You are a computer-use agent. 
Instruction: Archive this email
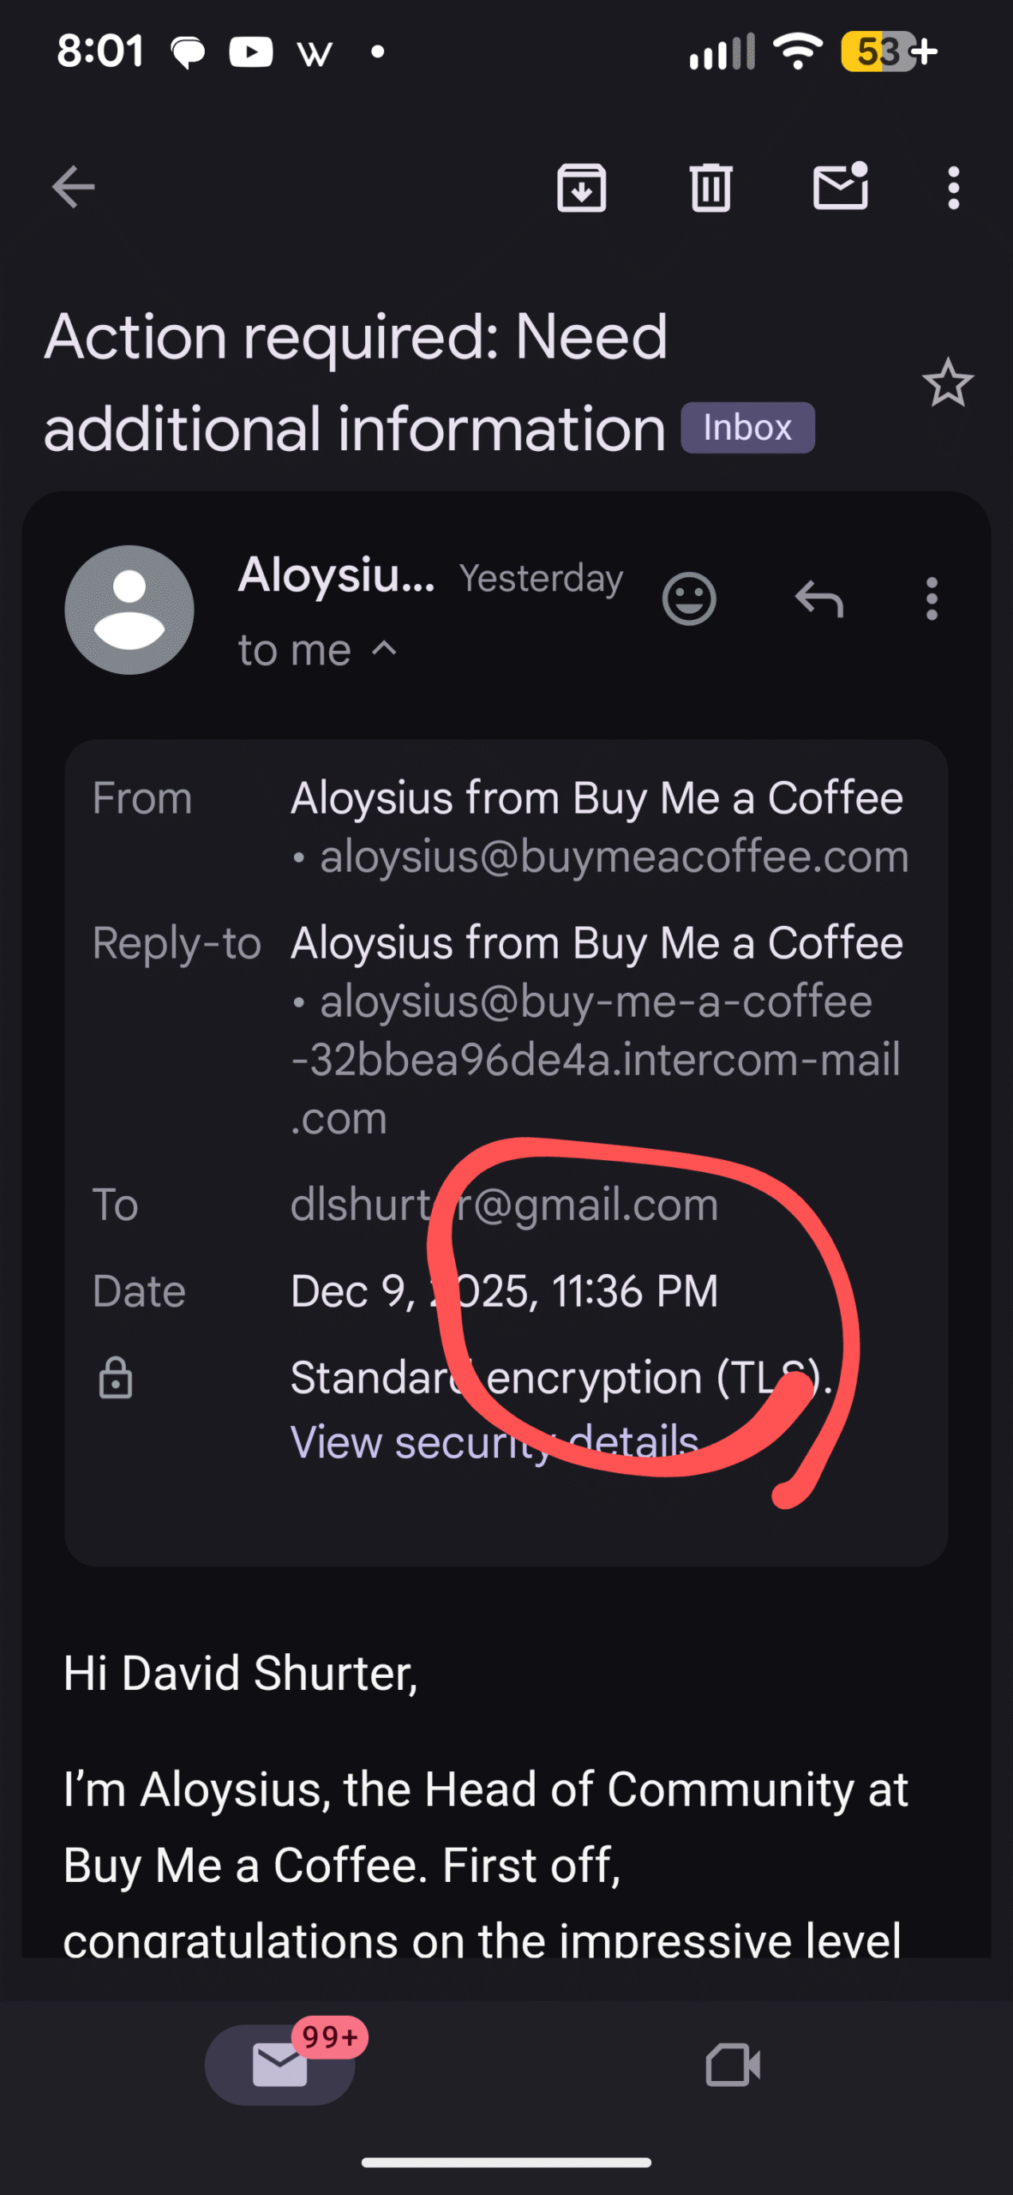tap(582, 187)
